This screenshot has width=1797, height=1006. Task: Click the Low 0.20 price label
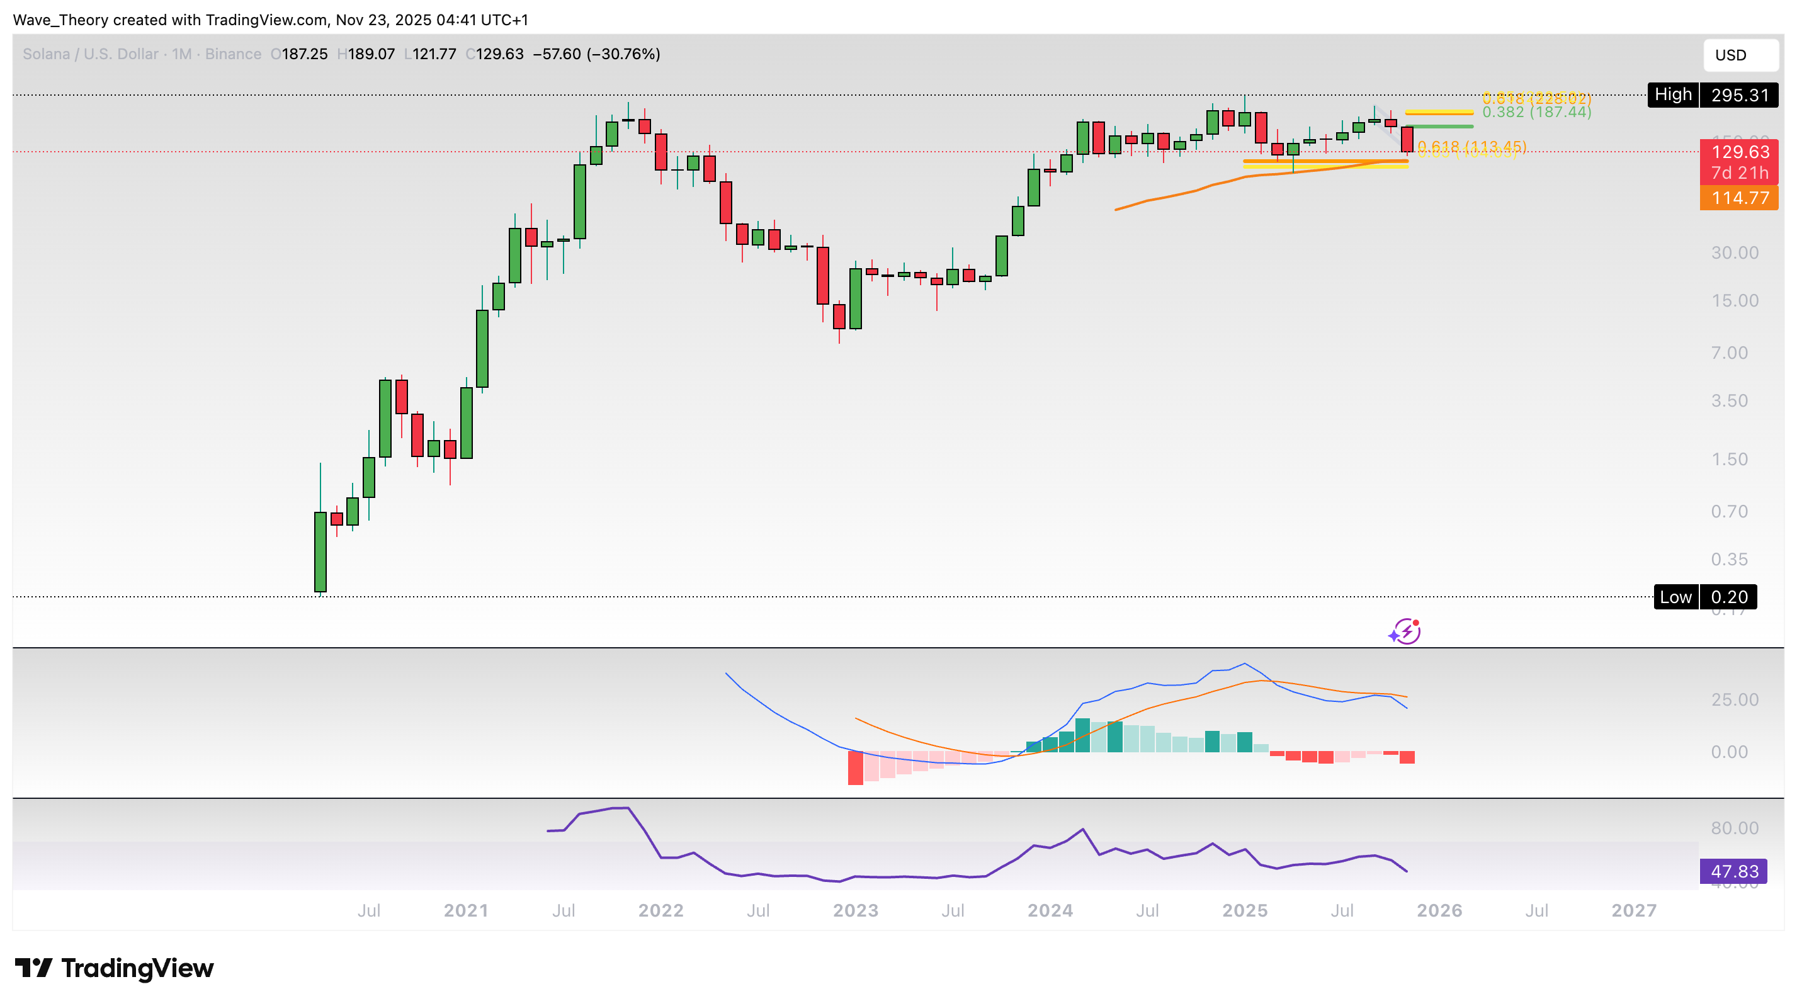click(1704, 597)
